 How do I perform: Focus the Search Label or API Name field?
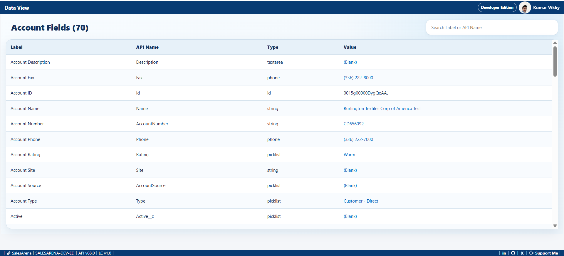click(492, 28)
